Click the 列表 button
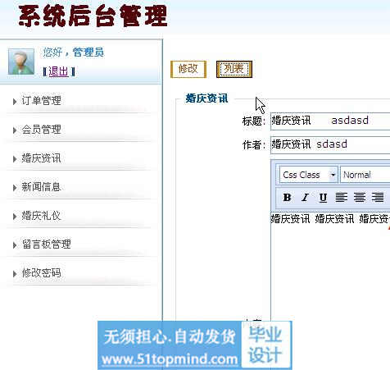390x370 pixels. point(234,69)
